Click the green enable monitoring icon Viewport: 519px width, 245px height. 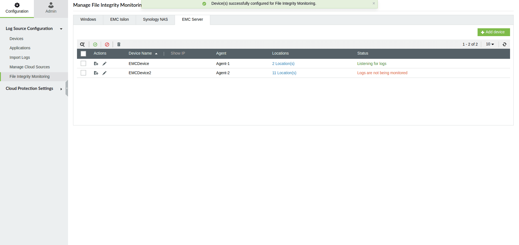tap(95, 45)
